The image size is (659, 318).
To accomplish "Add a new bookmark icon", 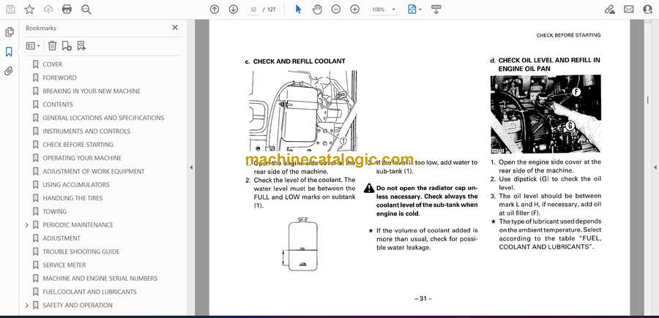I will [x=67, y=46].
